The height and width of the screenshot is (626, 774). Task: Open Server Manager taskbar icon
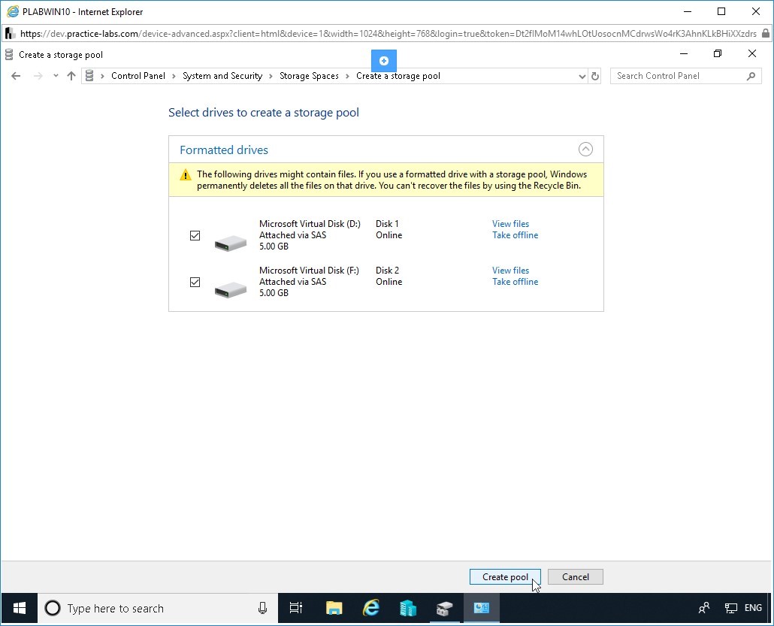408,608
